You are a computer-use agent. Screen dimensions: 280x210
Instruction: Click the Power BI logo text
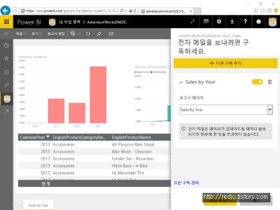(29, 22)
